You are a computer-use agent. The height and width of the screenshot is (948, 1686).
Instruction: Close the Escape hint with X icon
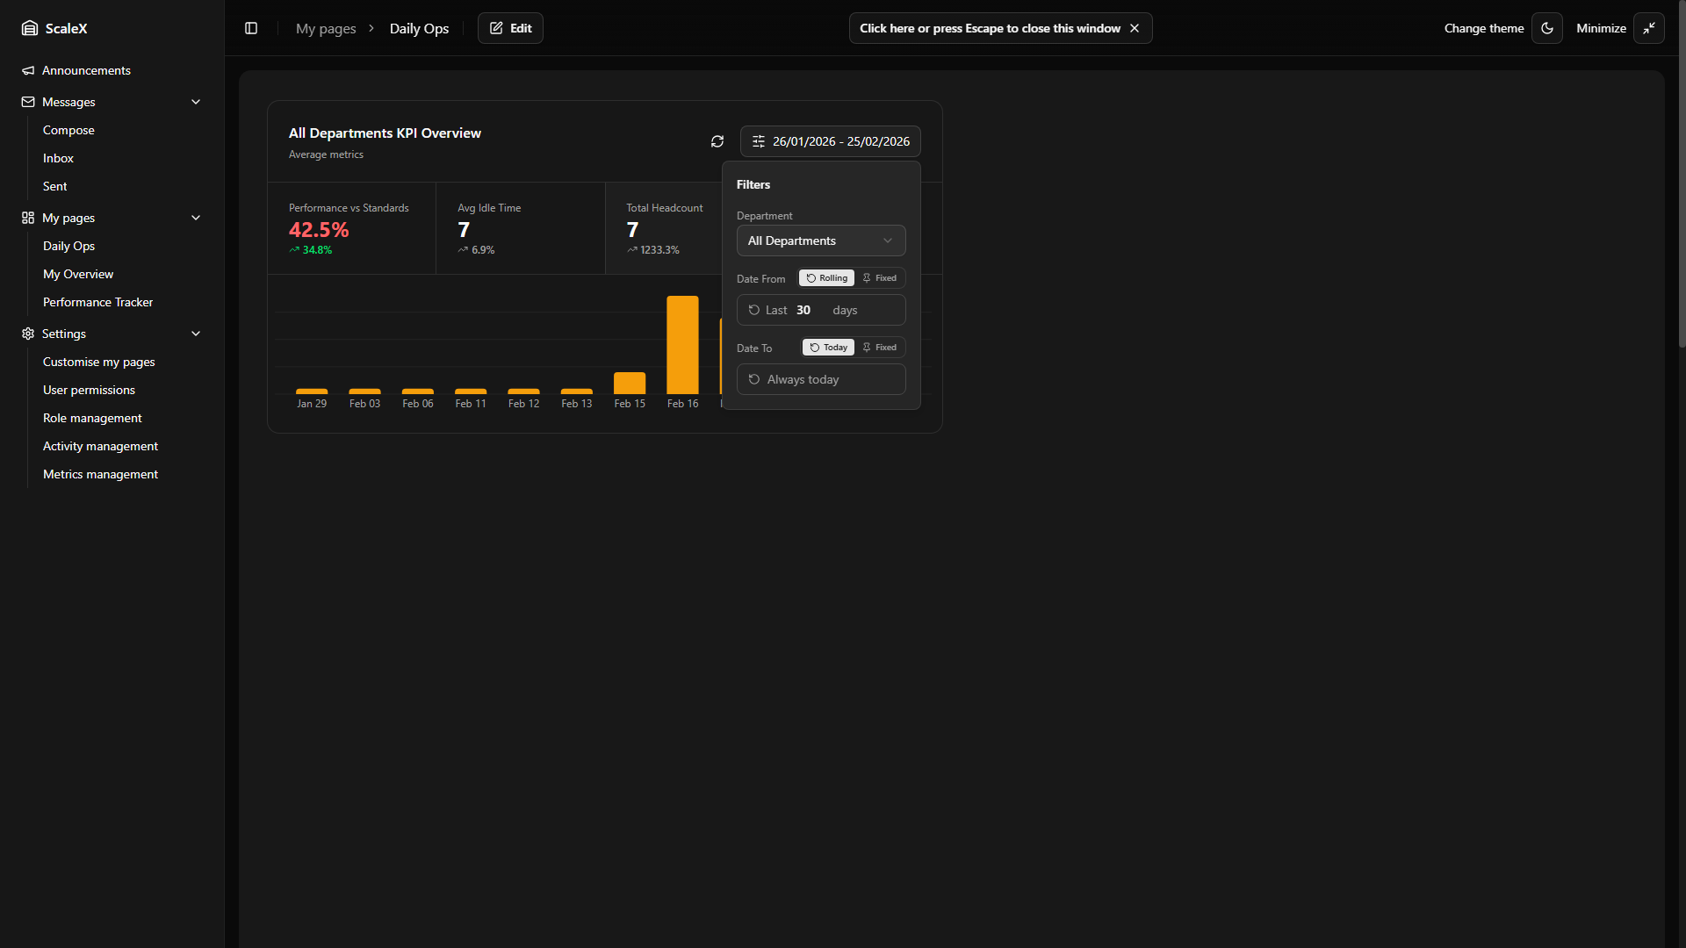coord(1135,28)
